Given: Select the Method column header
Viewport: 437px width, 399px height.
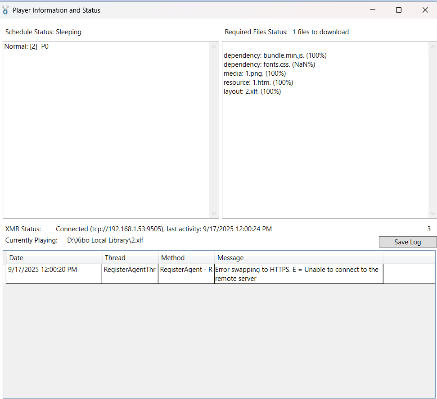Looking at the screenshot, I should (x=186, y=258).
